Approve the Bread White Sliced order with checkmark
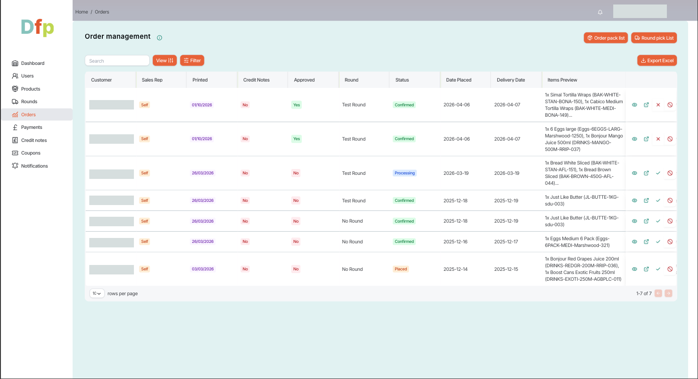This screenshot has height=379, width=698. 658,173
